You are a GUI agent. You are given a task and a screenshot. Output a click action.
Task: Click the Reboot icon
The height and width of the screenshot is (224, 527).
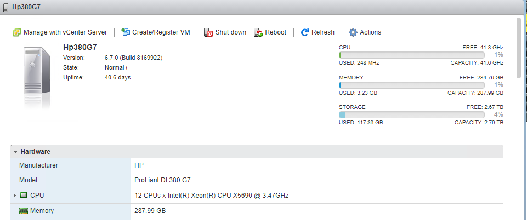(258, 32)
